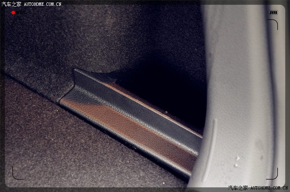Click the 汽车之家 logo text at top left

[x=11, y=4]
